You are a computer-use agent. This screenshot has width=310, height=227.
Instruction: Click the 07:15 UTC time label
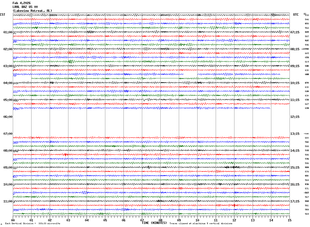click(x=295, y=32)
